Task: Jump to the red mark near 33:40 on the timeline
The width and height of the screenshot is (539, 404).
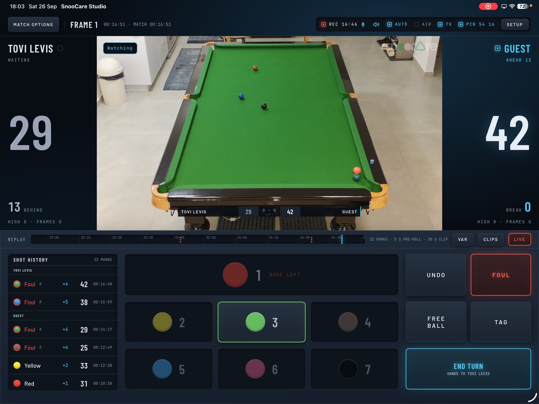Action: 180,240
